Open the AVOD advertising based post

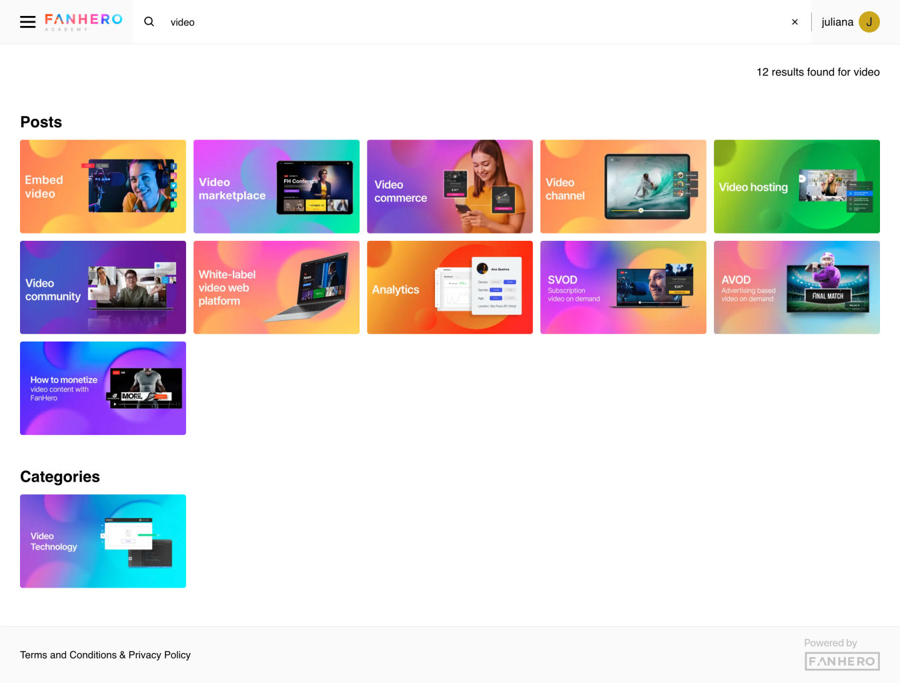(x=797, y=287)
